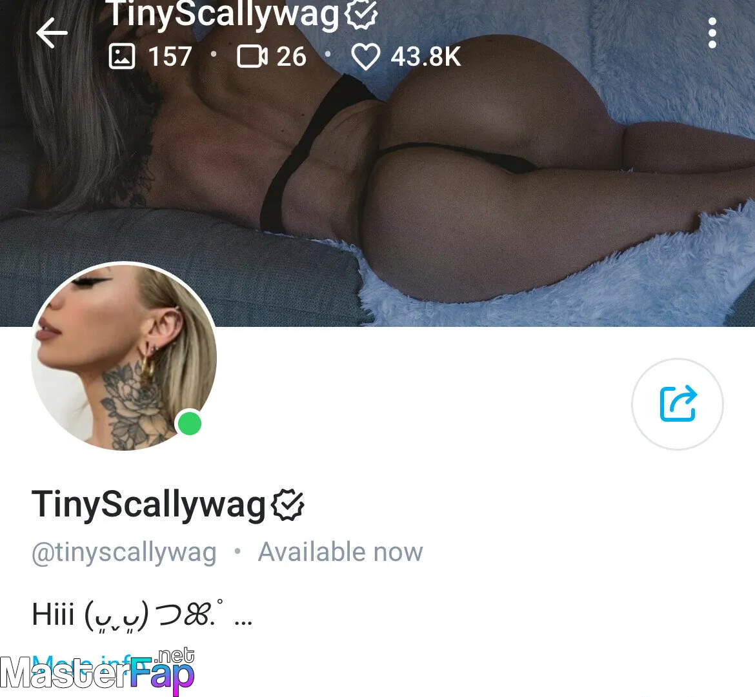The width and height of the screenshot is (755, 697).
Task: Click the 26 videos count
Action: 291,57
